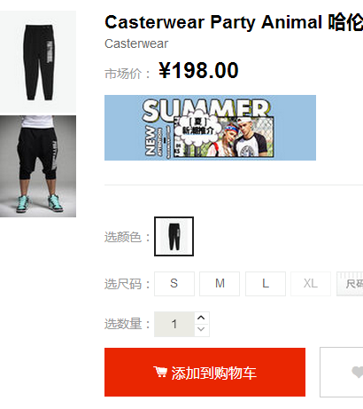
Task: Click the 新潮推介 cloud bubble in banner
Action: tap(197, 128)
